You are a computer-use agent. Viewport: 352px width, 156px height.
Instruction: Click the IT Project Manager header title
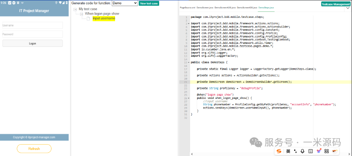tap(34, 11)
